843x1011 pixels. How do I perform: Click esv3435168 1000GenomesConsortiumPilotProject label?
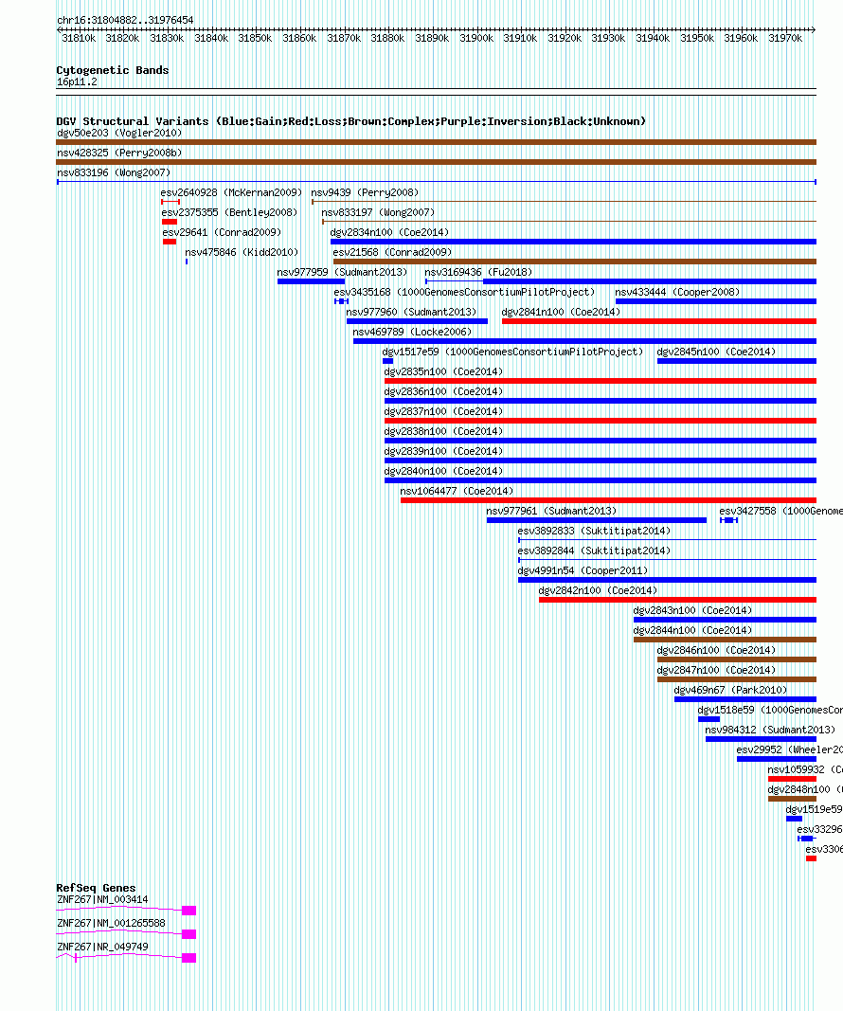[x=464, y=292]
